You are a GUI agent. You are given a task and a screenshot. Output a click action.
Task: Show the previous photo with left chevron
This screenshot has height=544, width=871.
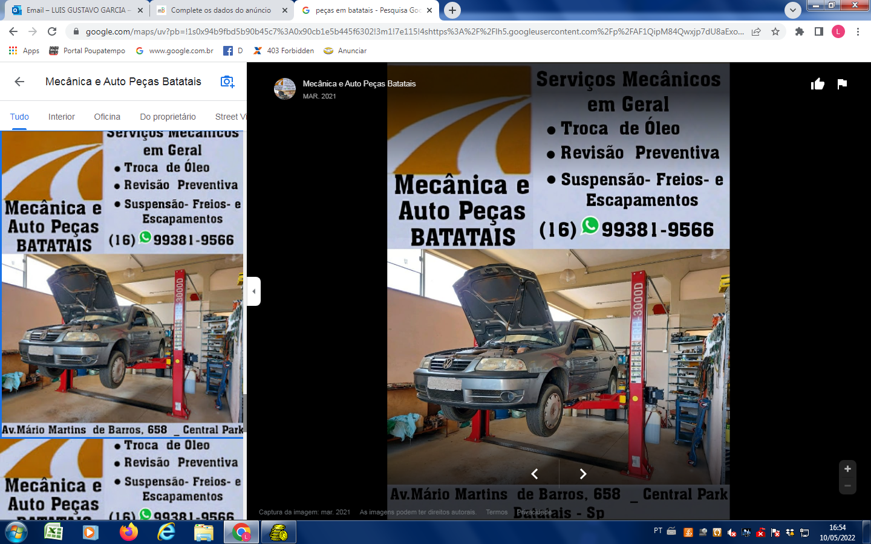(x=535, y=474)
